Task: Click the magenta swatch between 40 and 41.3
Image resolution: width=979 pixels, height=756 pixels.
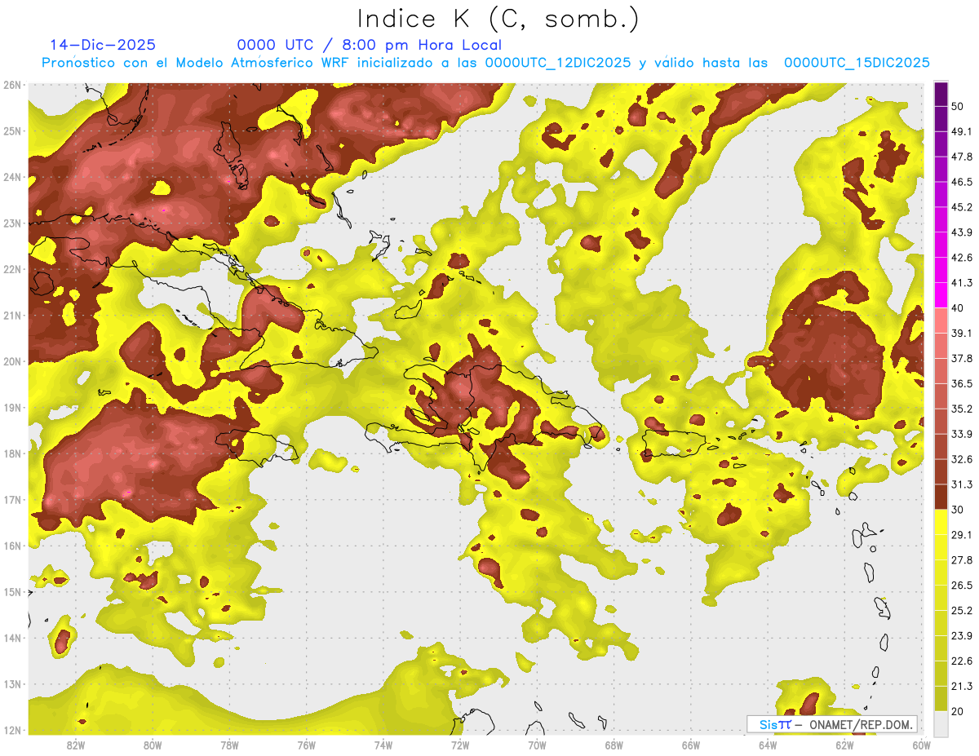Action: pos(941,295)
